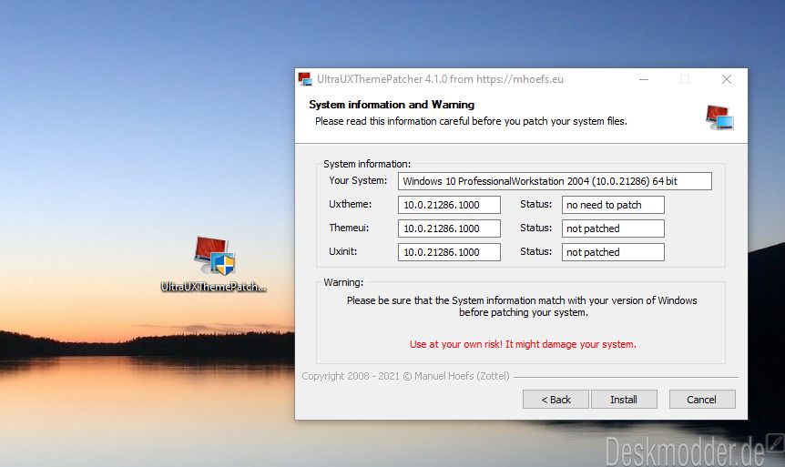Select the Uxtheme version field
This screenshot has height=467, width=785.
[449, 205]
